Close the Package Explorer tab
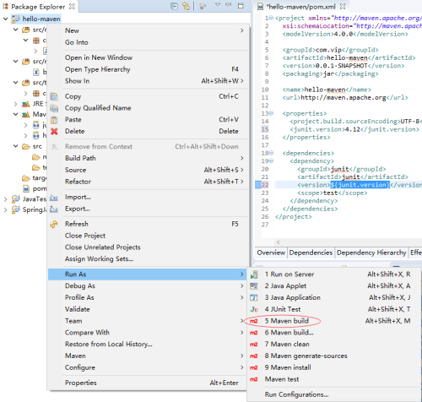Image resolution: width=422 pixels, height=402 pixels. 72,6
